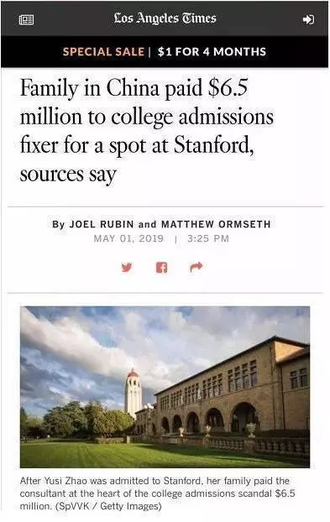Go to the Los Angeles Times homepage logo

click(x=165, y=18)
